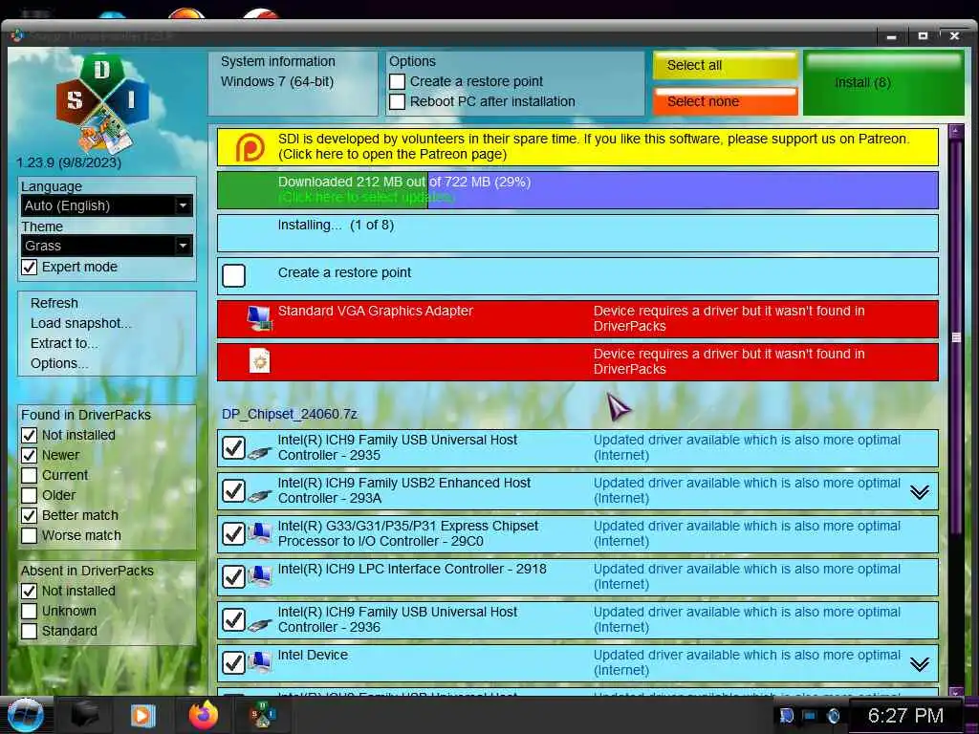
Task: Uncheck Not installed under Absent in DriverPacks
Action: 29,591
